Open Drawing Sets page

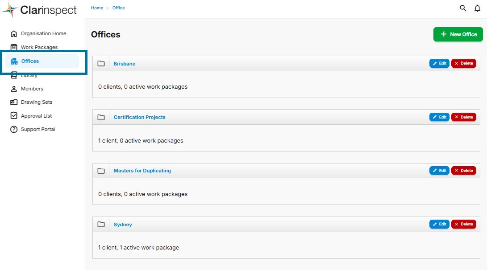[36, 102]
